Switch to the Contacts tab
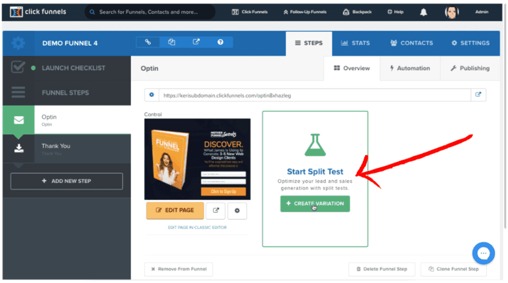Viewport: 508px width, 283px height. (x=412, y=43)
